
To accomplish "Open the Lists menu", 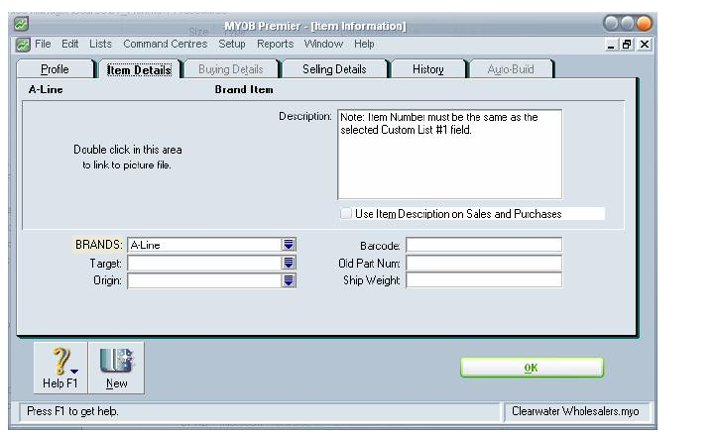I will pyautogui.click(x=100, y=44).
